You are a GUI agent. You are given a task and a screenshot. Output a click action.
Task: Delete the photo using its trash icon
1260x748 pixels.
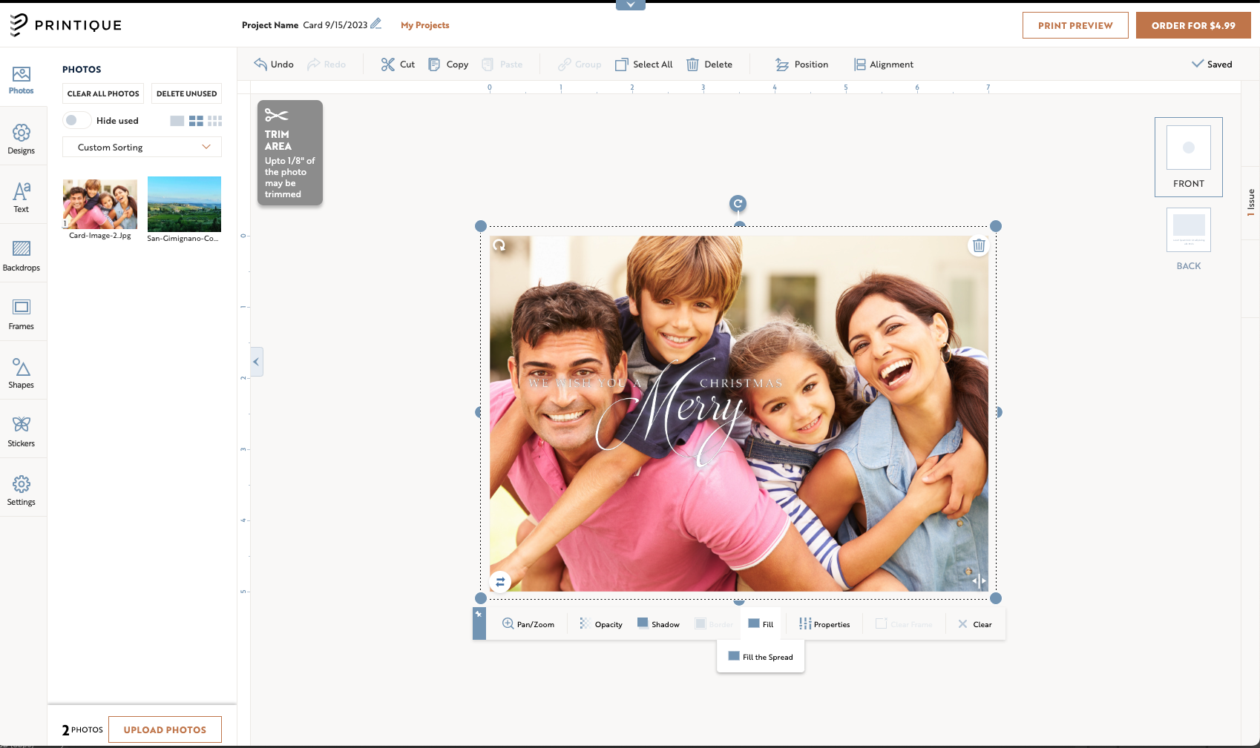pos(979,245)
